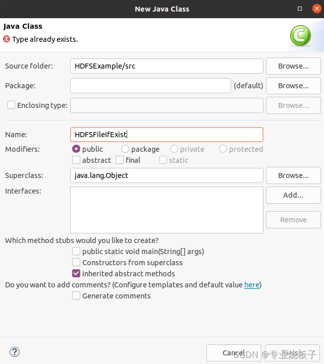Enable public static void main stub
324x364 pixels.
(76, 251)
